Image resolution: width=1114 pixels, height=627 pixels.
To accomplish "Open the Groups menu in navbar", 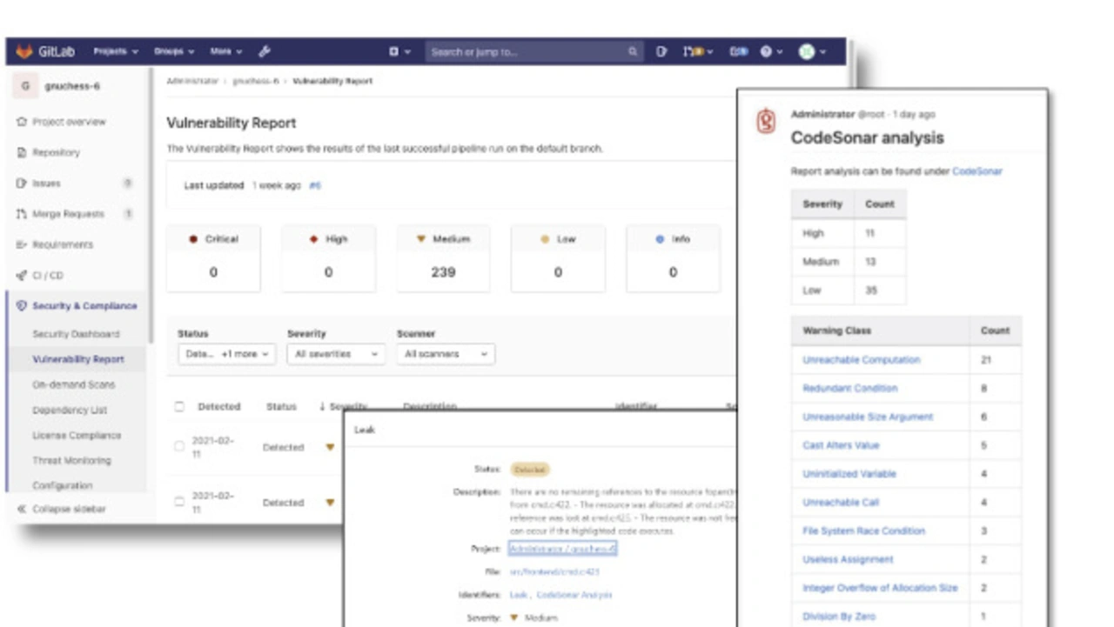I will pos(174,52).
